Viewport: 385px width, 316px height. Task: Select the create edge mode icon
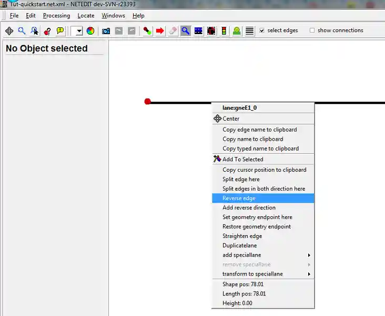pos(147,31)
